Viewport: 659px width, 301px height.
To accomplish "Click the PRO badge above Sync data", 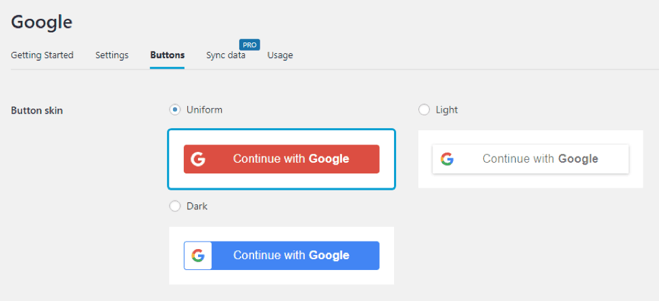I will tap(249, 45).
